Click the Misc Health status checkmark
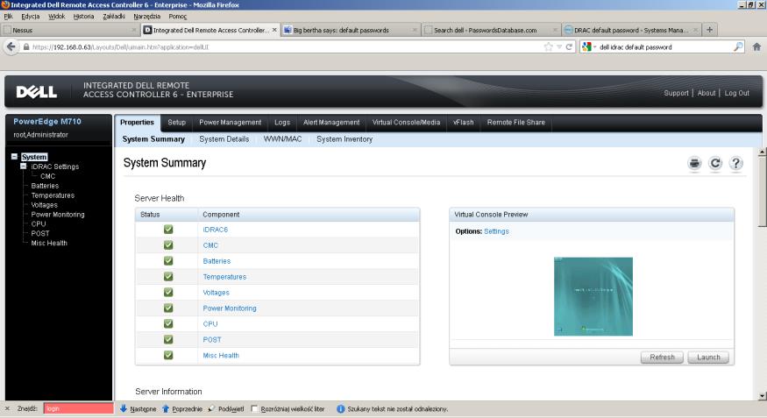767x418 pixels. [x=168, y=355]
